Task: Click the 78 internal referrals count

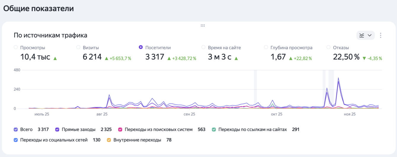Action: [x=169, y=140]
